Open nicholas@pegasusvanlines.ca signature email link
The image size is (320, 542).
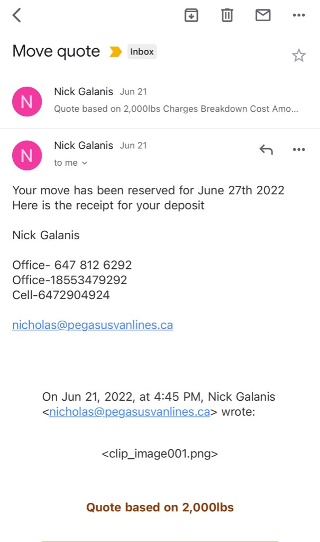click(93, 325)
